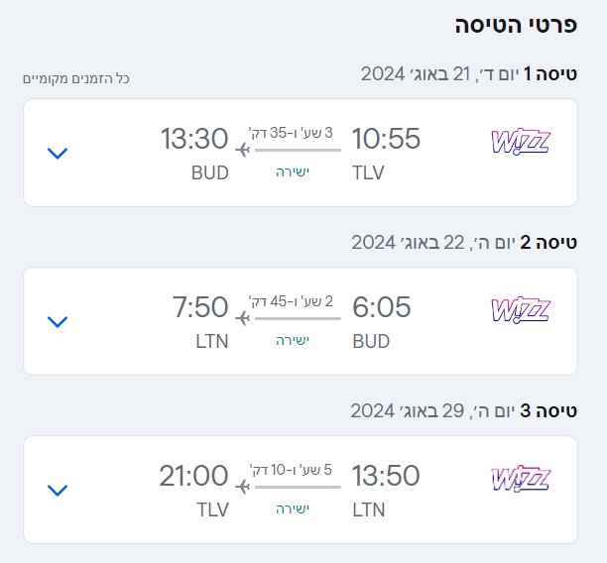This screenshot has width=607, height=563.
Task: Click the airplane icon on BUD–LTN flight
Action: tap(242, 319)
